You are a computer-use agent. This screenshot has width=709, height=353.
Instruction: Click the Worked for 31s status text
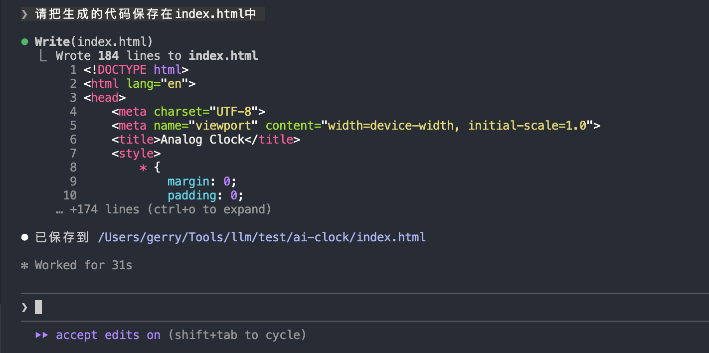pos(83,265)
